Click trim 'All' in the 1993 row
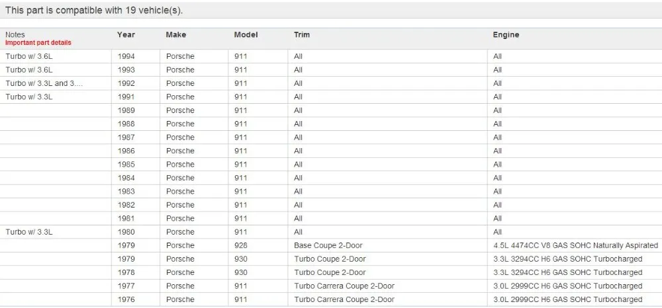 click(x=298, y=70)
